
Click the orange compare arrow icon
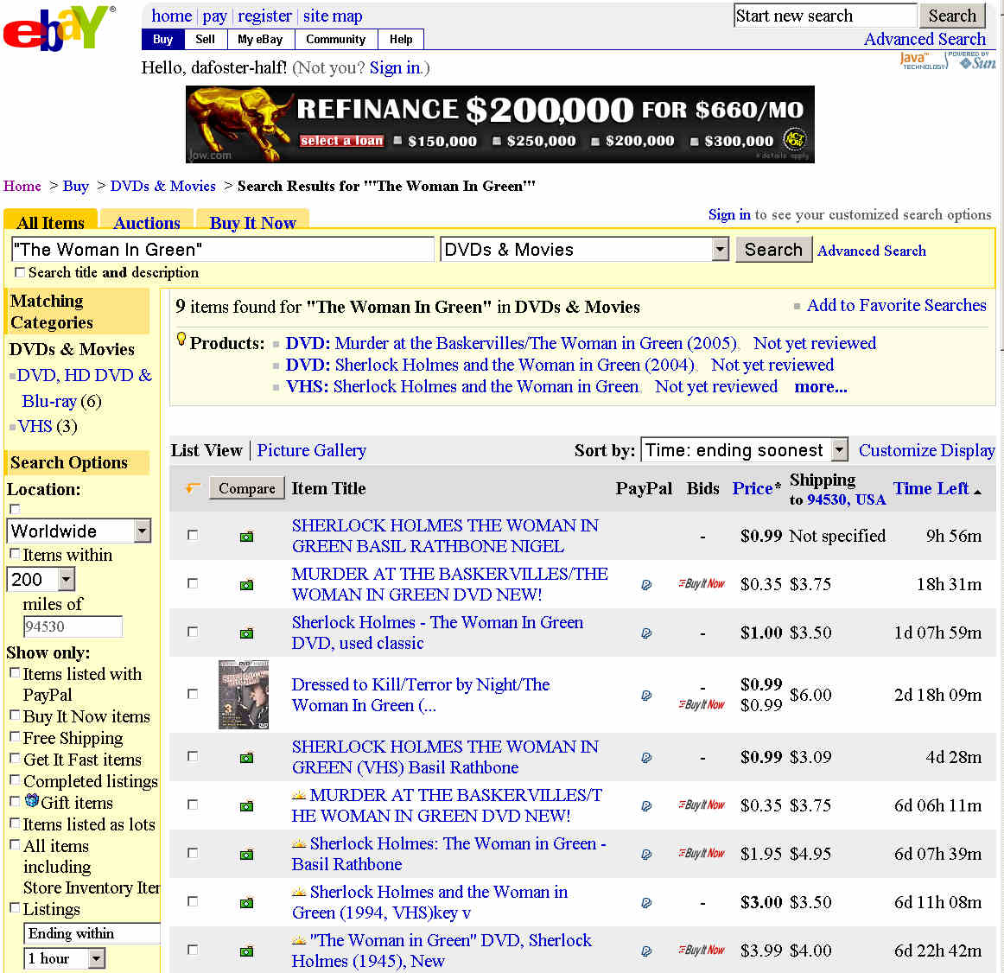(x=192, y=488)
